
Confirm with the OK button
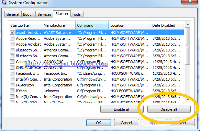tap(99, 123)
